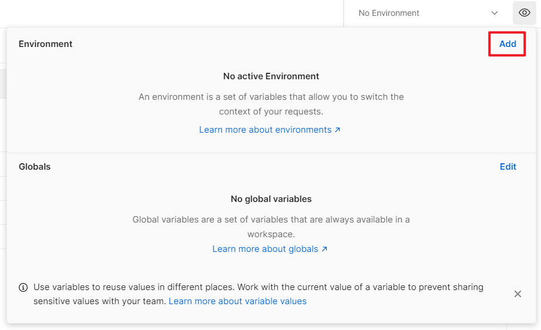
Task: Click the Globals section heading
Action: pyautogui.click(x=35, y=167)
